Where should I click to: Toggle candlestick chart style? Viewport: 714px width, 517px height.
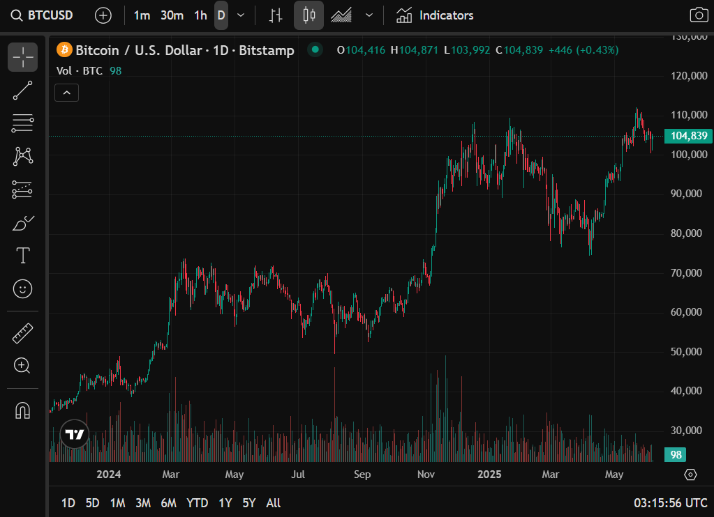tap(308, 15)
